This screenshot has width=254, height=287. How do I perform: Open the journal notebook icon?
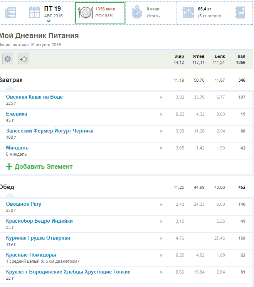pyautogui.click(x=240, y=13)
